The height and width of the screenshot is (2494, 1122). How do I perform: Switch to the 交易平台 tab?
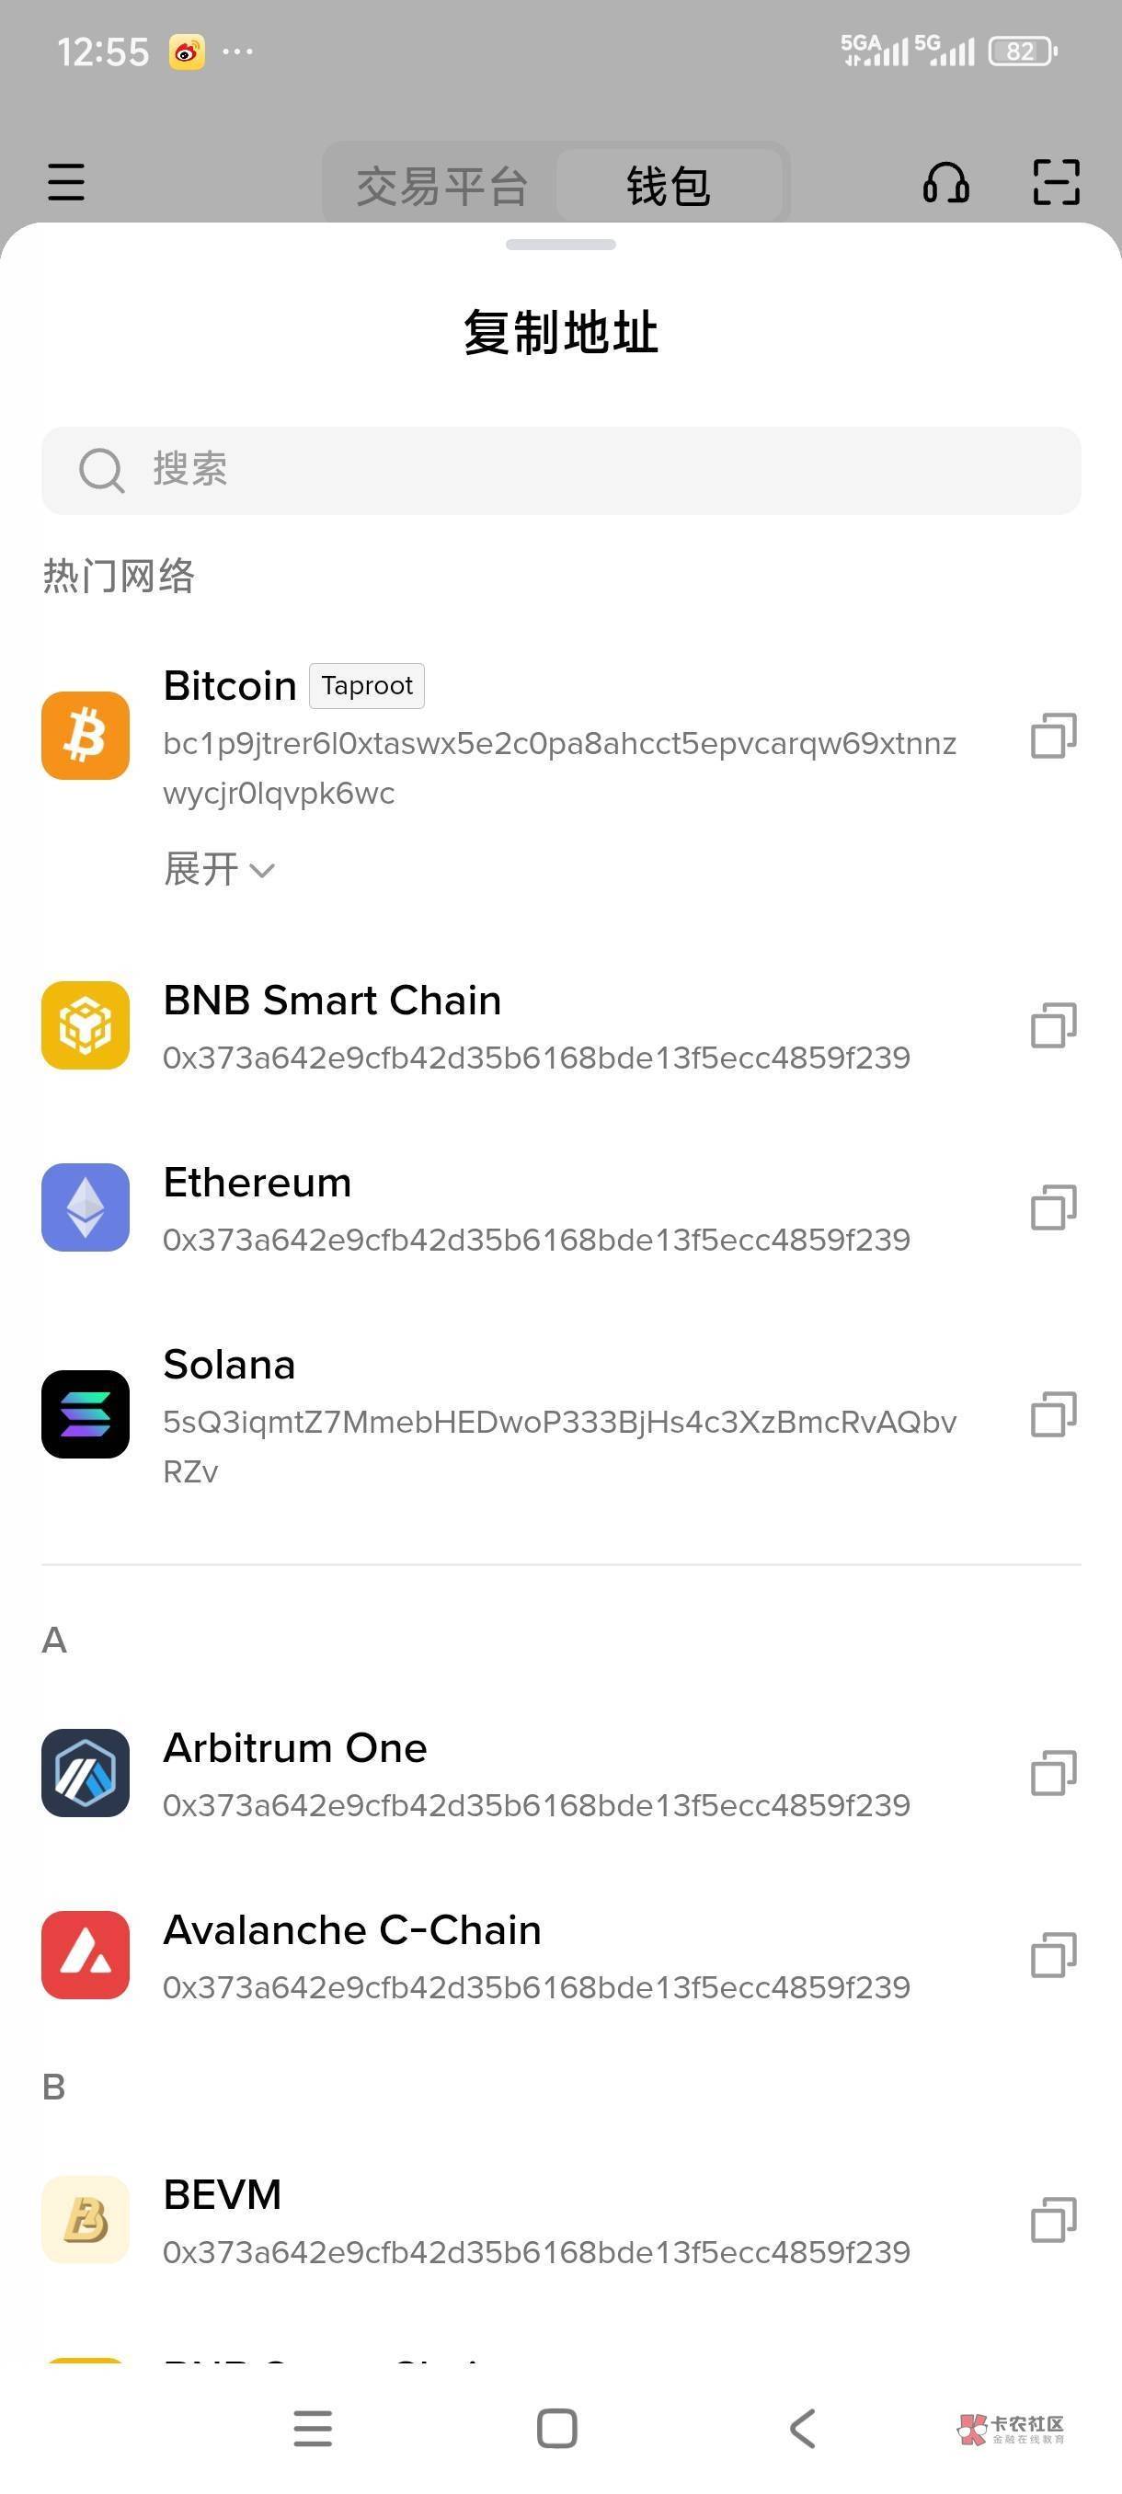[441, 186]
